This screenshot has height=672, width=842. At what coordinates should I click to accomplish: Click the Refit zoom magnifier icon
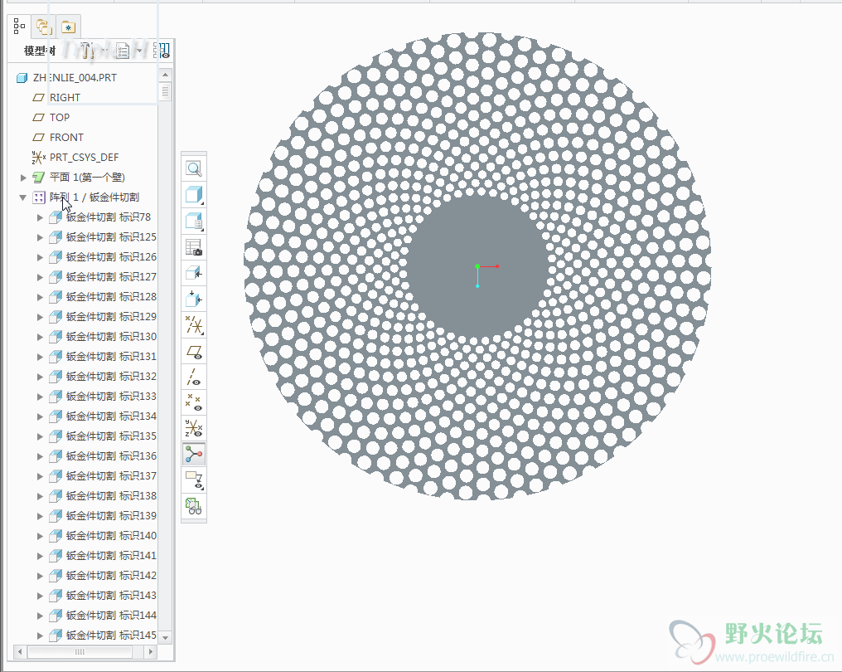coord(194,168)
